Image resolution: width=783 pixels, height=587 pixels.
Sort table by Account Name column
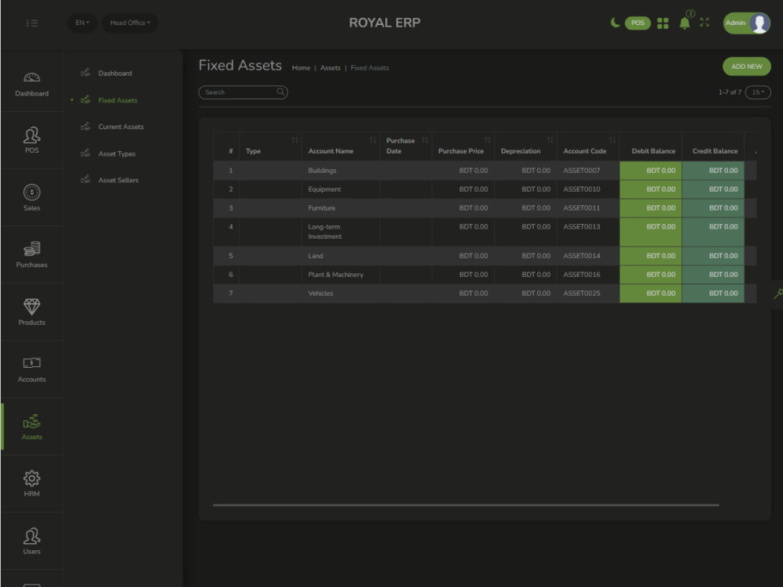[341, 146]
